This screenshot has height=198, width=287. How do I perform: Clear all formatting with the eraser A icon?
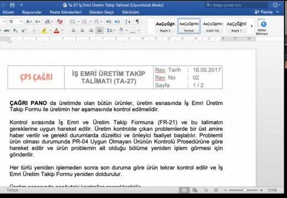pos(60,21)
